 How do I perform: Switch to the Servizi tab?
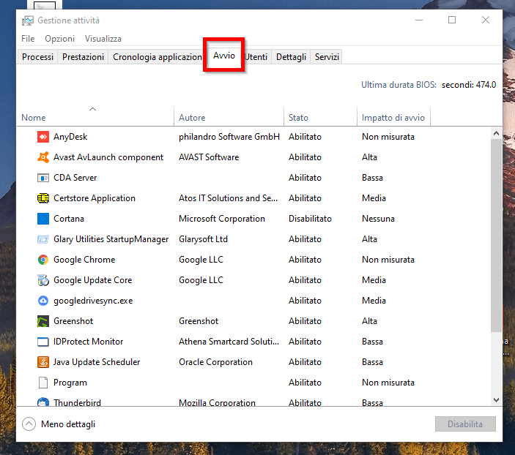(x=327, y=57)
